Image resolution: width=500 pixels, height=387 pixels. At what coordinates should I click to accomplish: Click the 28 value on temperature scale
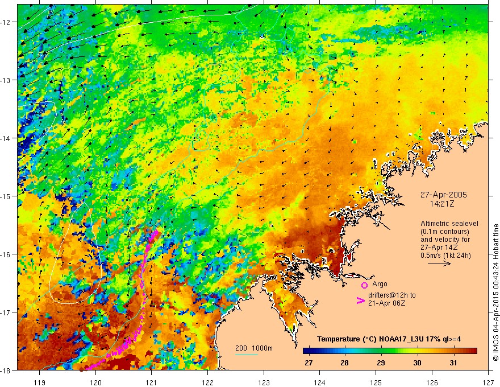(344, 363)
